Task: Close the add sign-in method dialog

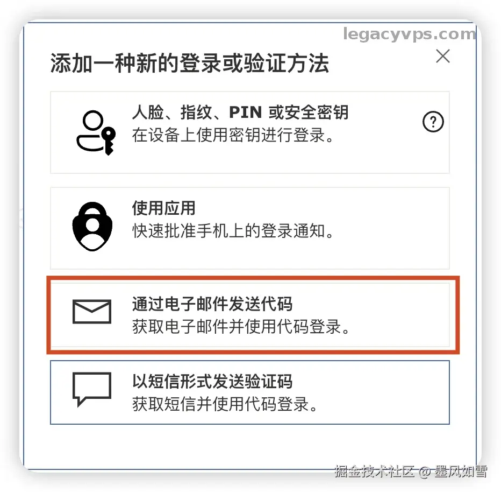Action: (x=443, y=57)
